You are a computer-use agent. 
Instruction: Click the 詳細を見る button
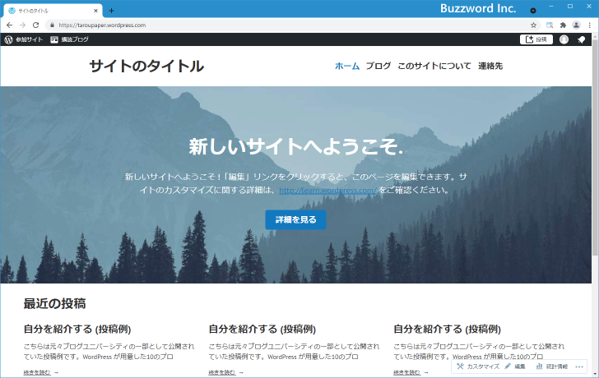(295, 219)
